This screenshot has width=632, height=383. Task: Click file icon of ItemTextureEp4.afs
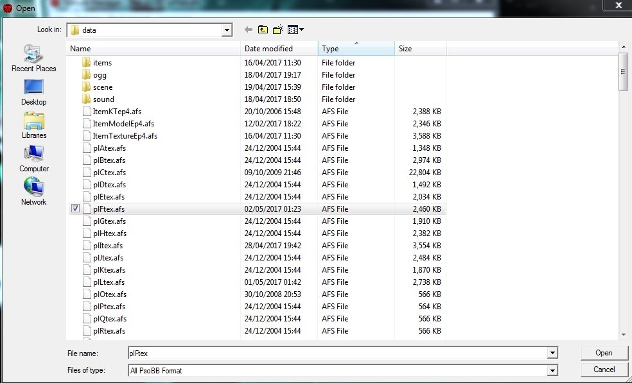(x=87, y=136)
